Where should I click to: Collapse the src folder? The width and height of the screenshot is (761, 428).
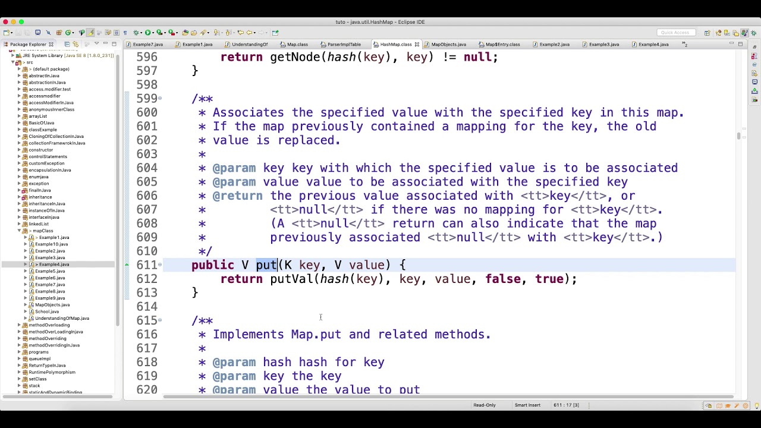tap(13, 62)
